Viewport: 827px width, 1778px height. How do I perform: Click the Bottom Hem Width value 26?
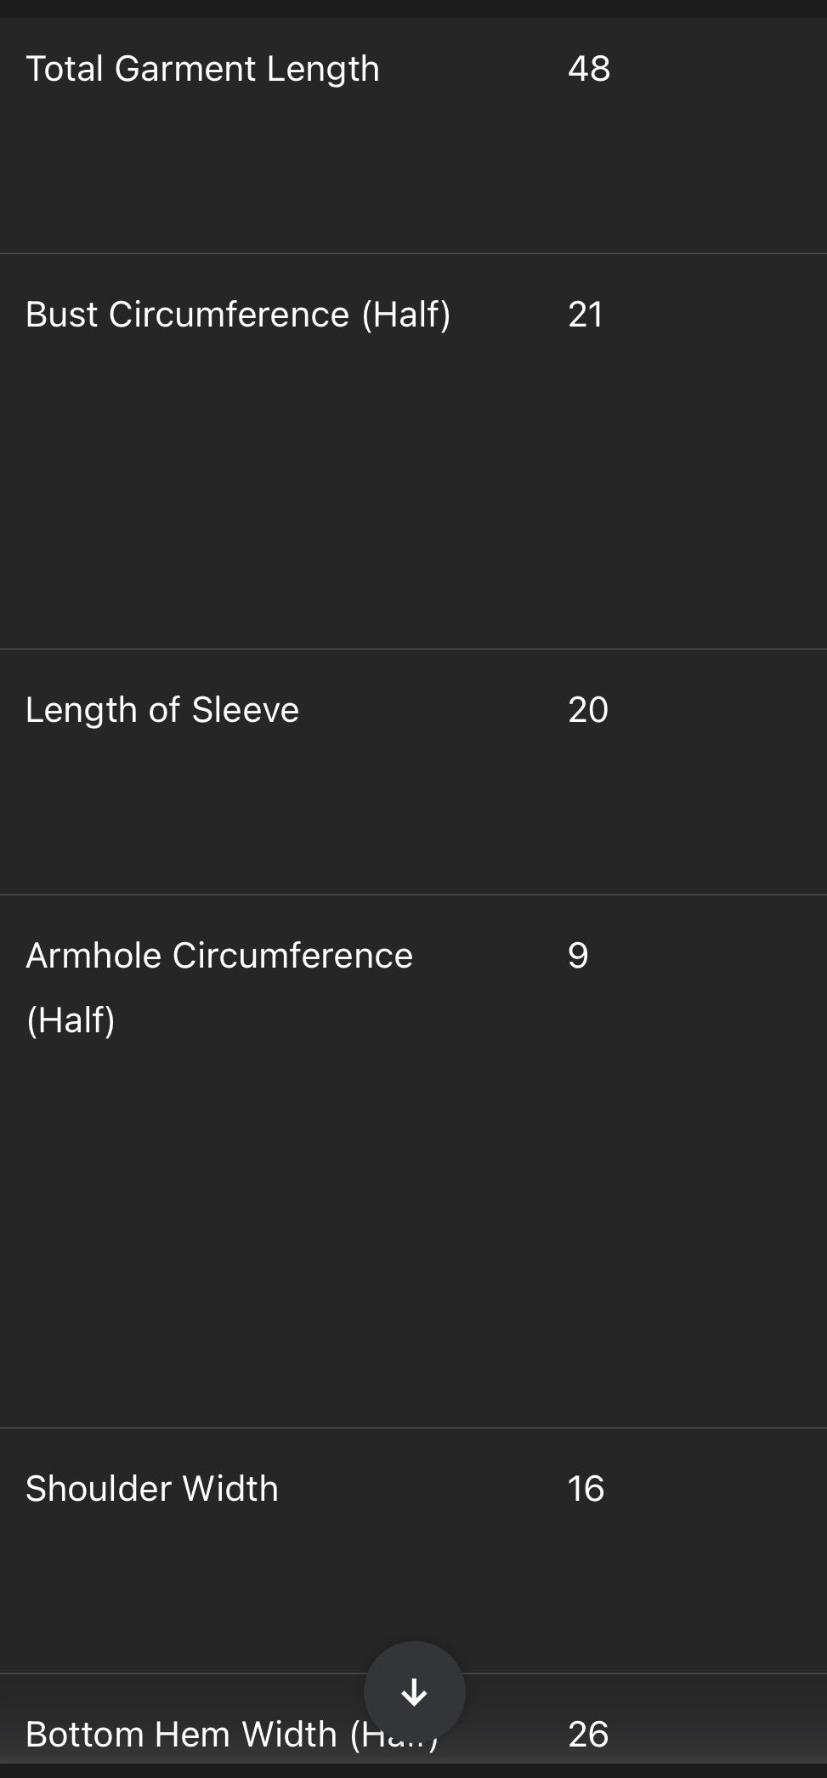click(588, 1735)
